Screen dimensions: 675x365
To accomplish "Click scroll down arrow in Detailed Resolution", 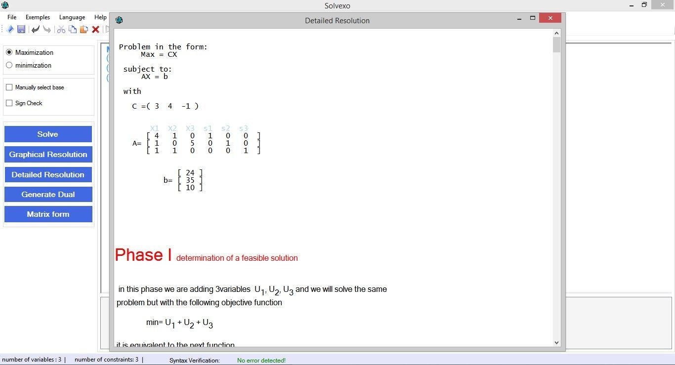I will 556,342.
